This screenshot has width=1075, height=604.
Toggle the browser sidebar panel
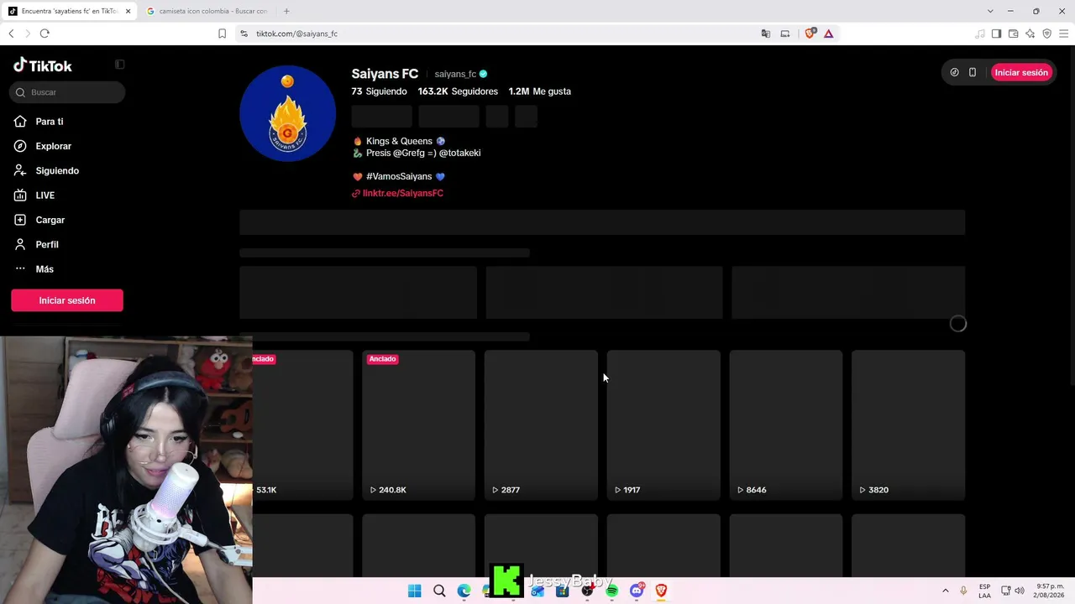point(996,34)
